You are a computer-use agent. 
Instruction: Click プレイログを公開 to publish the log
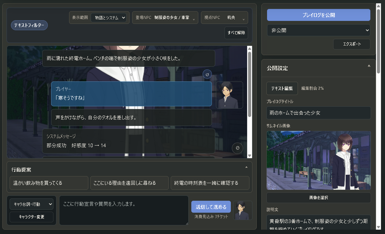pos(318,15)
